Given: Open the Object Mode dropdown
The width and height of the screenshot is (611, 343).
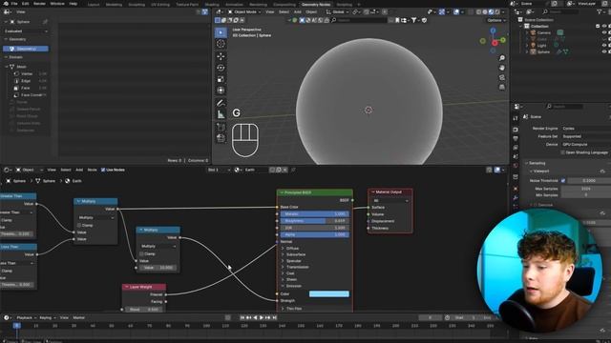Looking at the screenshot, I should point(244,12).
